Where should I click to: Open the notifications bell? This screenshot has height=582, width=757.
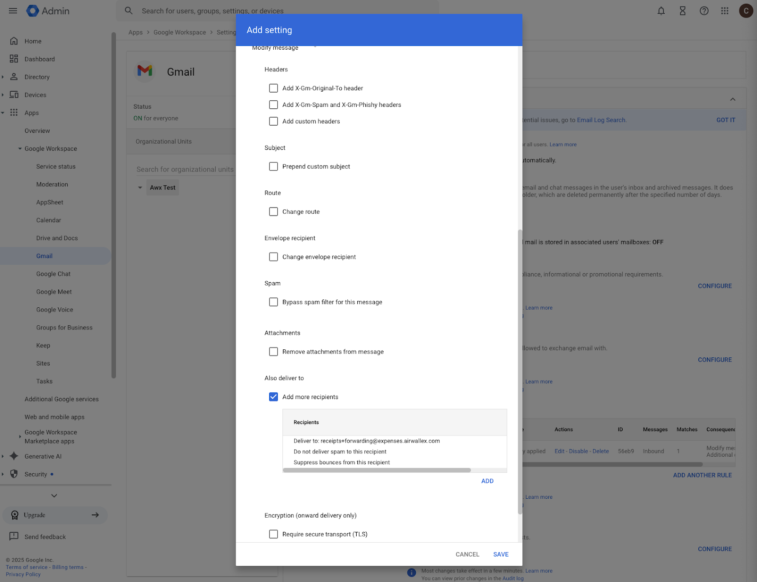click(x=661, y=10)
